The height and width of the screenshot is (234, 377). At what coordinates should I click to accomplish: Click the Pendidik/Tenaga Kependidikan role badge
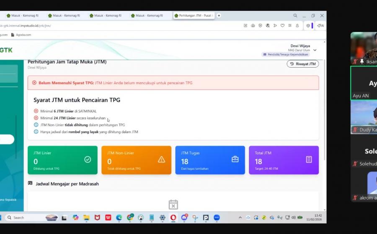click(285, 54)
